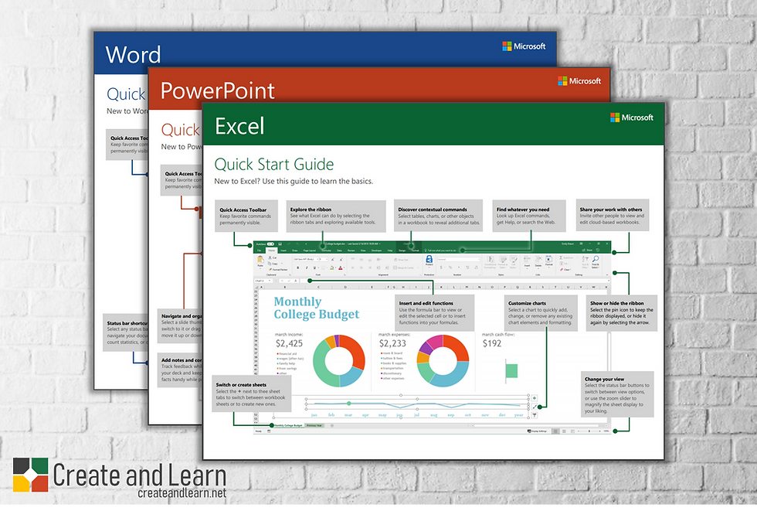Click the Microsoft logo on PowerPoint guide
This screenshot has width=757, height=511.
(x=579, y=81)
